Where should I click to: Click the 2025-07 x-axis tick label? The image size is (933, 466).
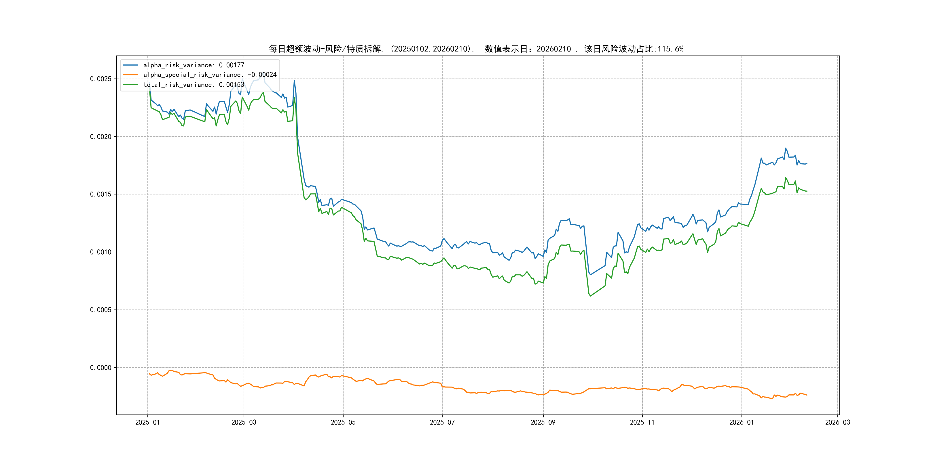[442, 422]
